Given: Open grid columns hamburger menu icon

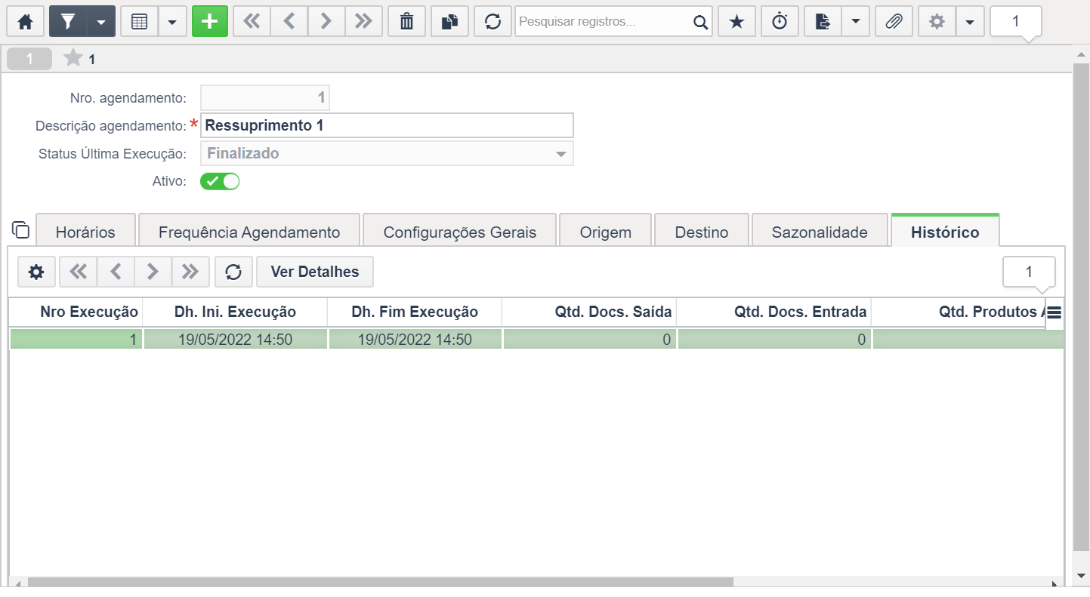Looking at the screenshot, I should tap(1054, 312).
